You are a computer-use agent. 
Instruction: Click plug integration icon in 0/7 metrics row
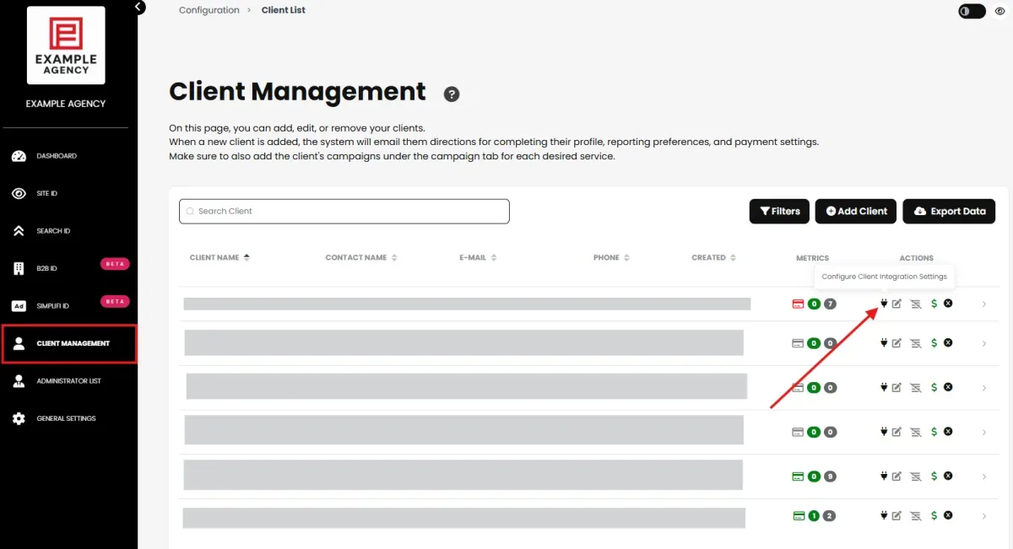coord(884,304)
